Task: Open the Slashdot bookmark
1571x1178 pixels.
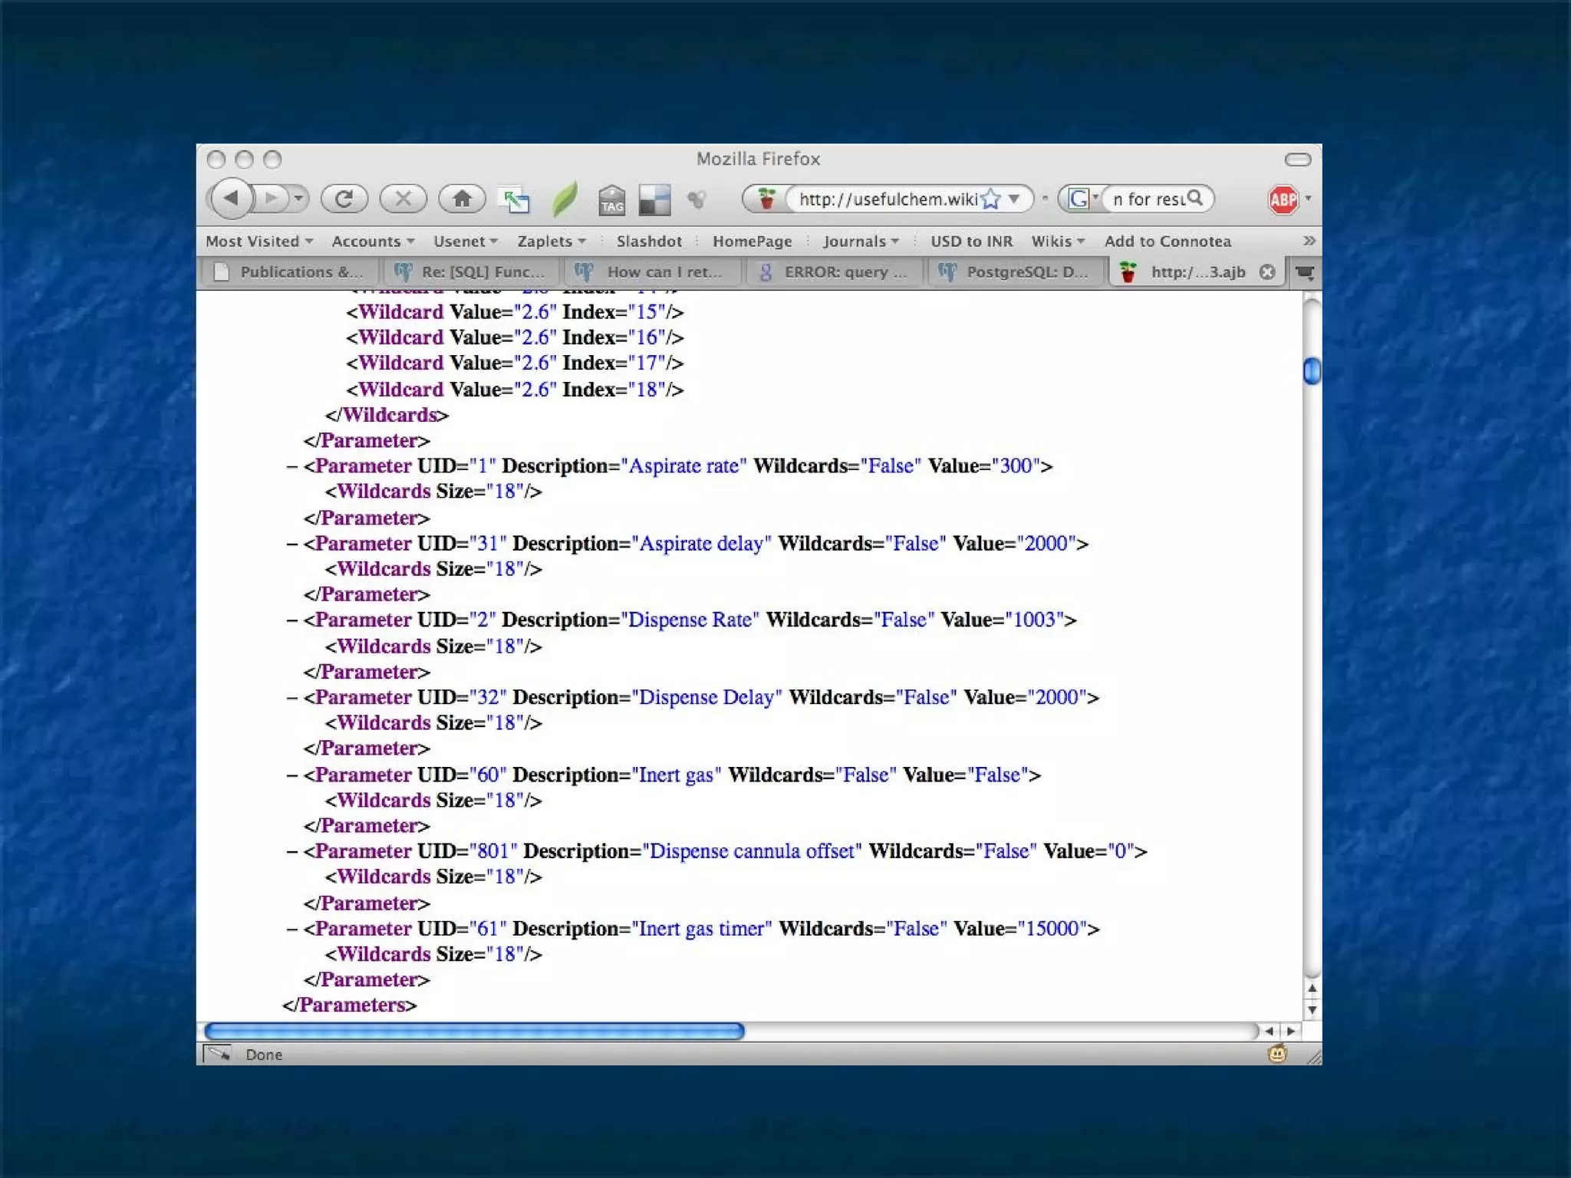Action: tap(649, 242)
